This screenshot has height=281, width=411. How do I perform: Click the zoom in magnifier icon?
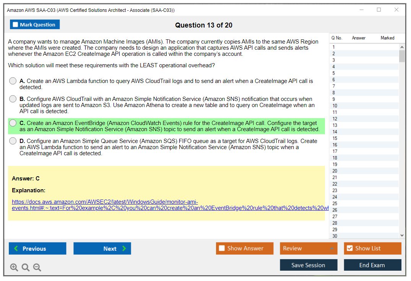click(14, 268)
